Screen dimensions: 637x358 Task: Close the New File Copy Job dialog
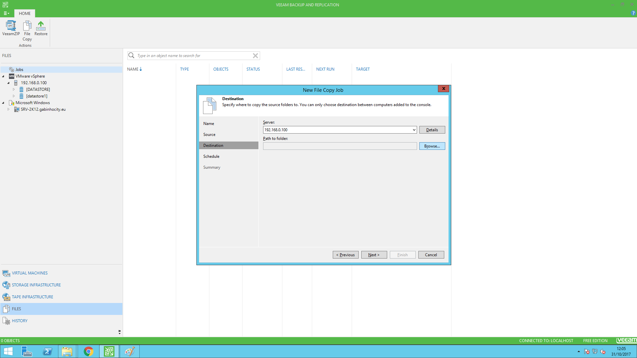coord(444,89)
